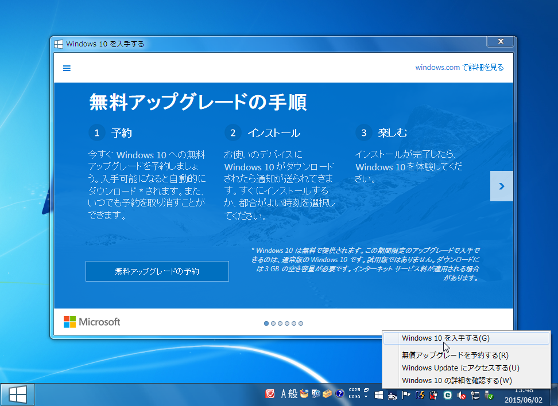Open the IME help question mark icon
Screen dimensions: 558x406
click(339, 395)
